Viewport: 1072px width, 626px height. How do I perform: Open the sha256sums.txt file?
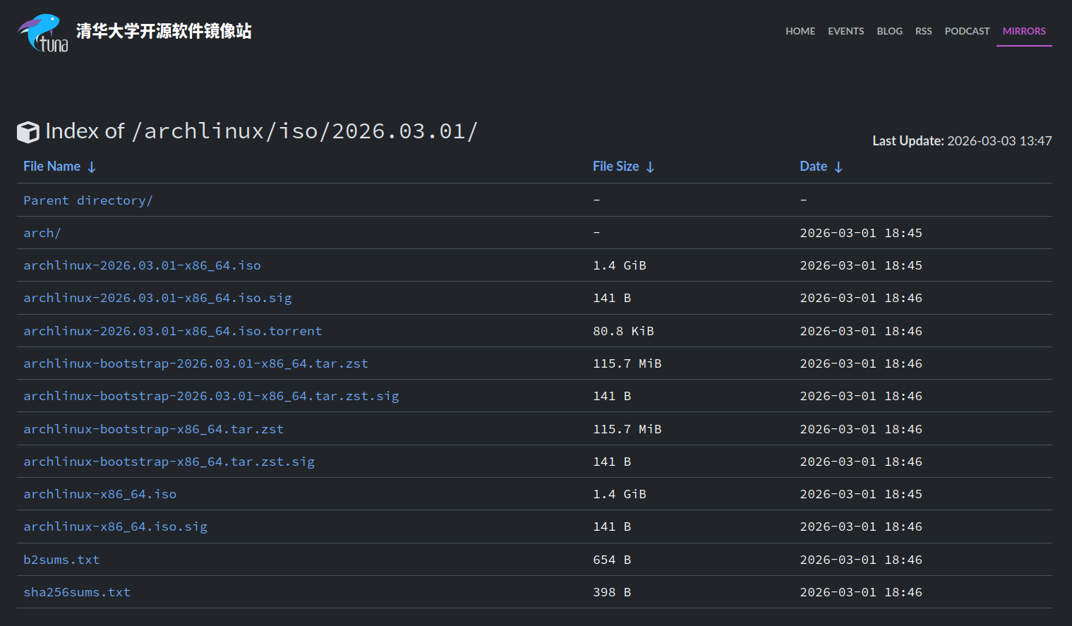click(x=77, y=592)
